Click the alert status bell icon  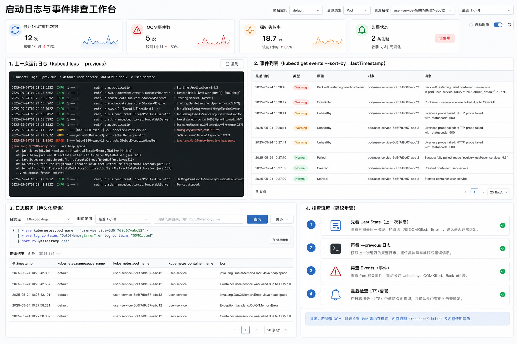[x=362, y=30]
